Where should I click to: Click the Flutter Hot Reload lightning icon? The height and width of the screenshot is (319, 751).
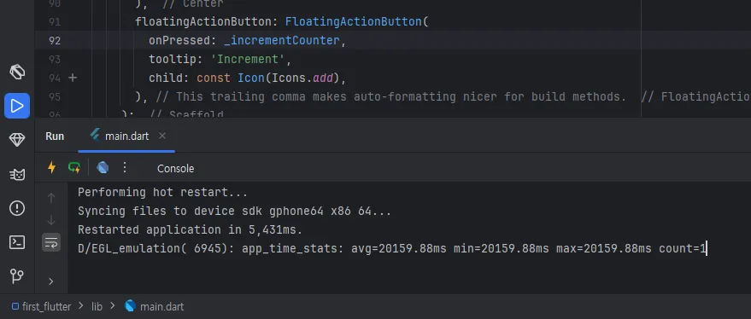click(x=51, y=167)
